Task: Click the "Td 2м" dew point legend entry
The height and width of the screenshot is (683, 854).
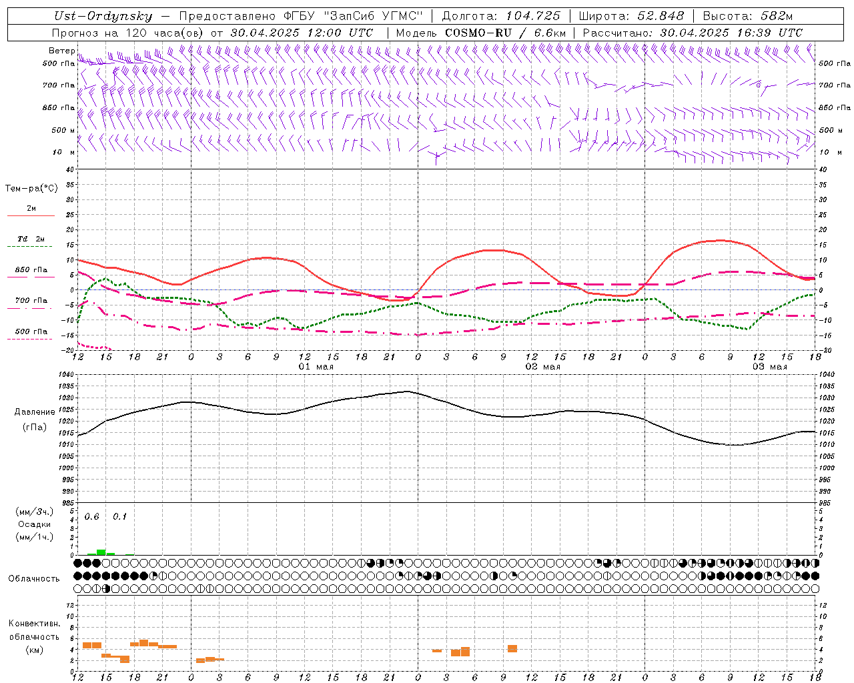Action: pos(31,239)
